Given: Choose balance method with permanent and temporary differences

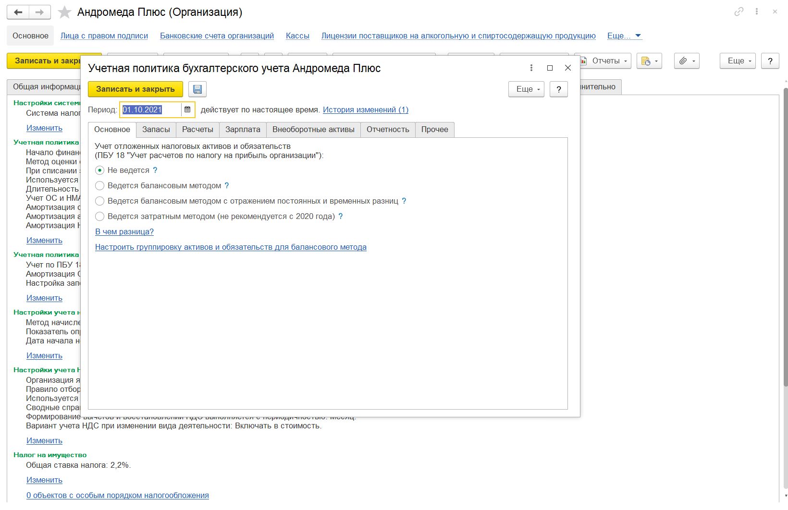Looking at the screenshot, I should point(100,201).
